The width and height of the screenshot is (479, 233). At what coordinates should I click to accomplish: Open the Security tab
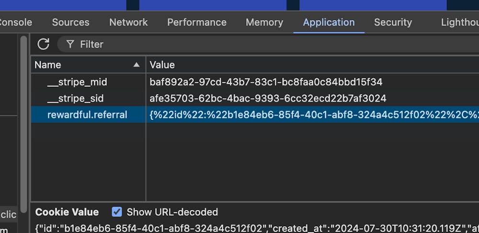point(393,22)
